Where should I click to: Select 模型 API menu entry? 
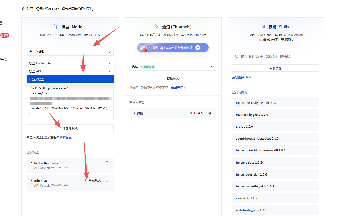coord(70,71)
